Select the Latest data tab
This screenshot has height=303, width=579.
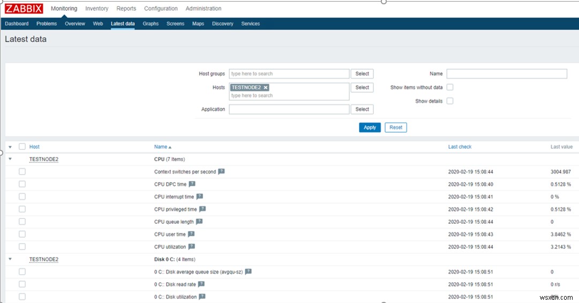tap(123, 24)
